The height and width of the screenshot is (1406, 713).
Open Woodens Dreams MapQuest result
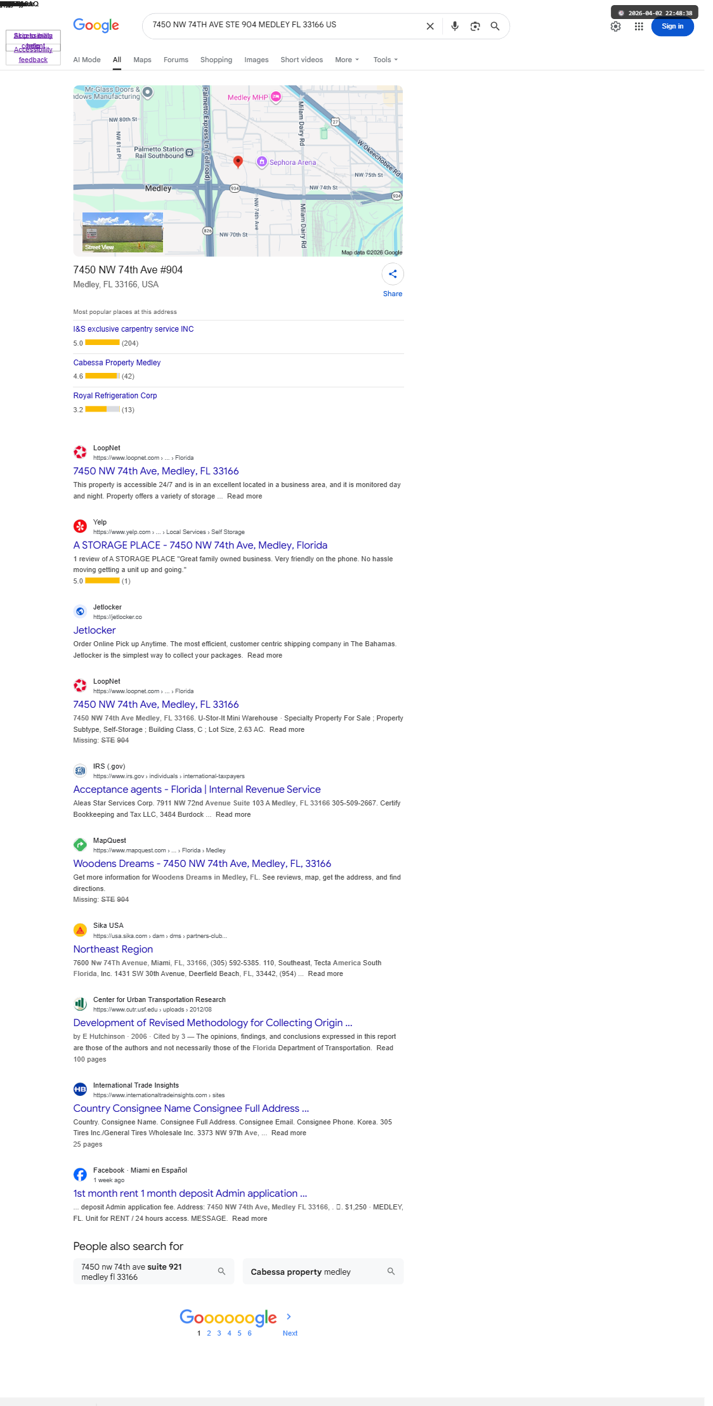coord(202,864)
